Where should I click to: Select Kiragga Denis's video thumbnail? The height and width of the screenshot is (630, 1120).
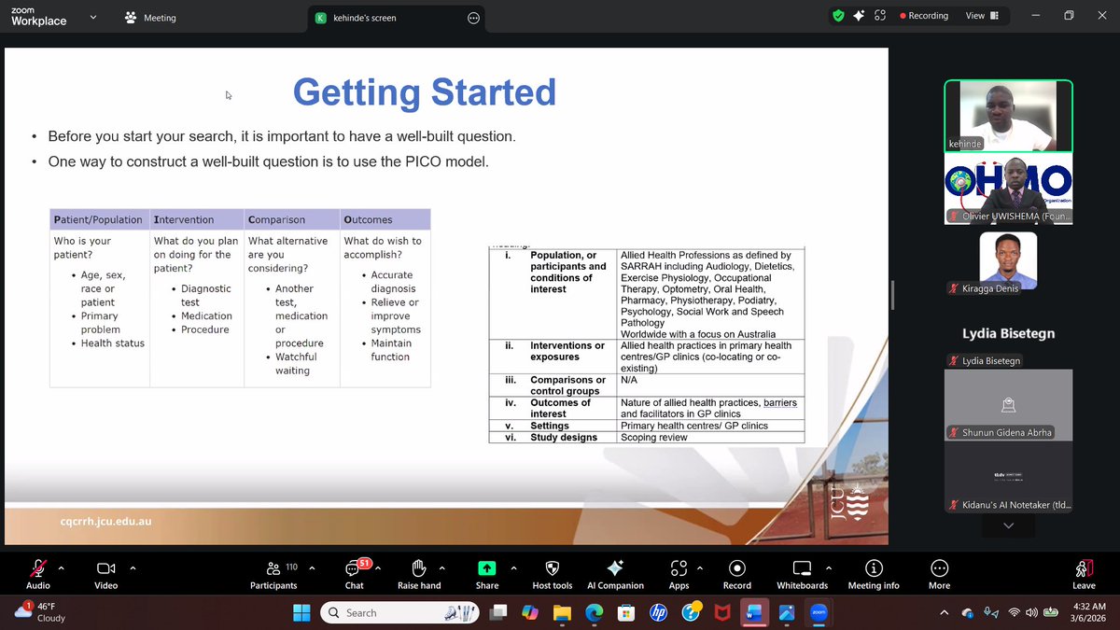1008,260
